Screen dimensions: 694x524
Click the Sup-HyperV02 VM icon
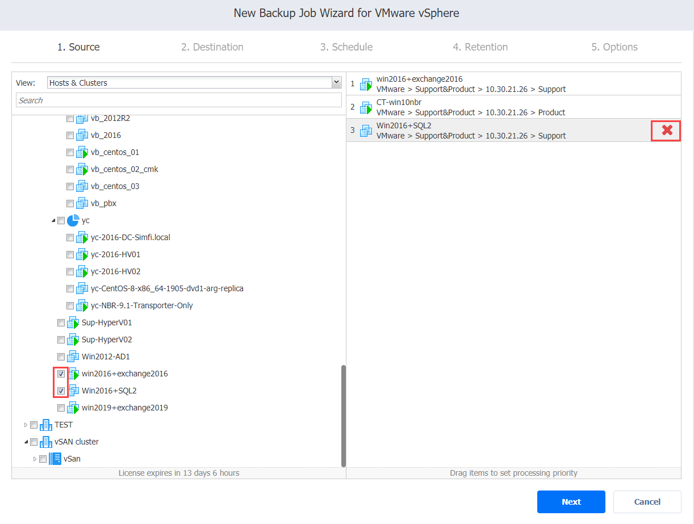click(x=73, y=339)
